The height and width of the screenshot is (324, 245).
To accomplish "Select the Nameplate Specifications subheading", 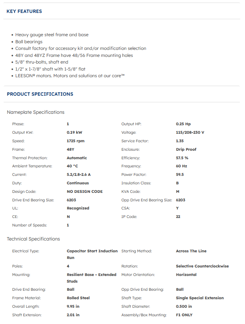I will tap(35, 112).
